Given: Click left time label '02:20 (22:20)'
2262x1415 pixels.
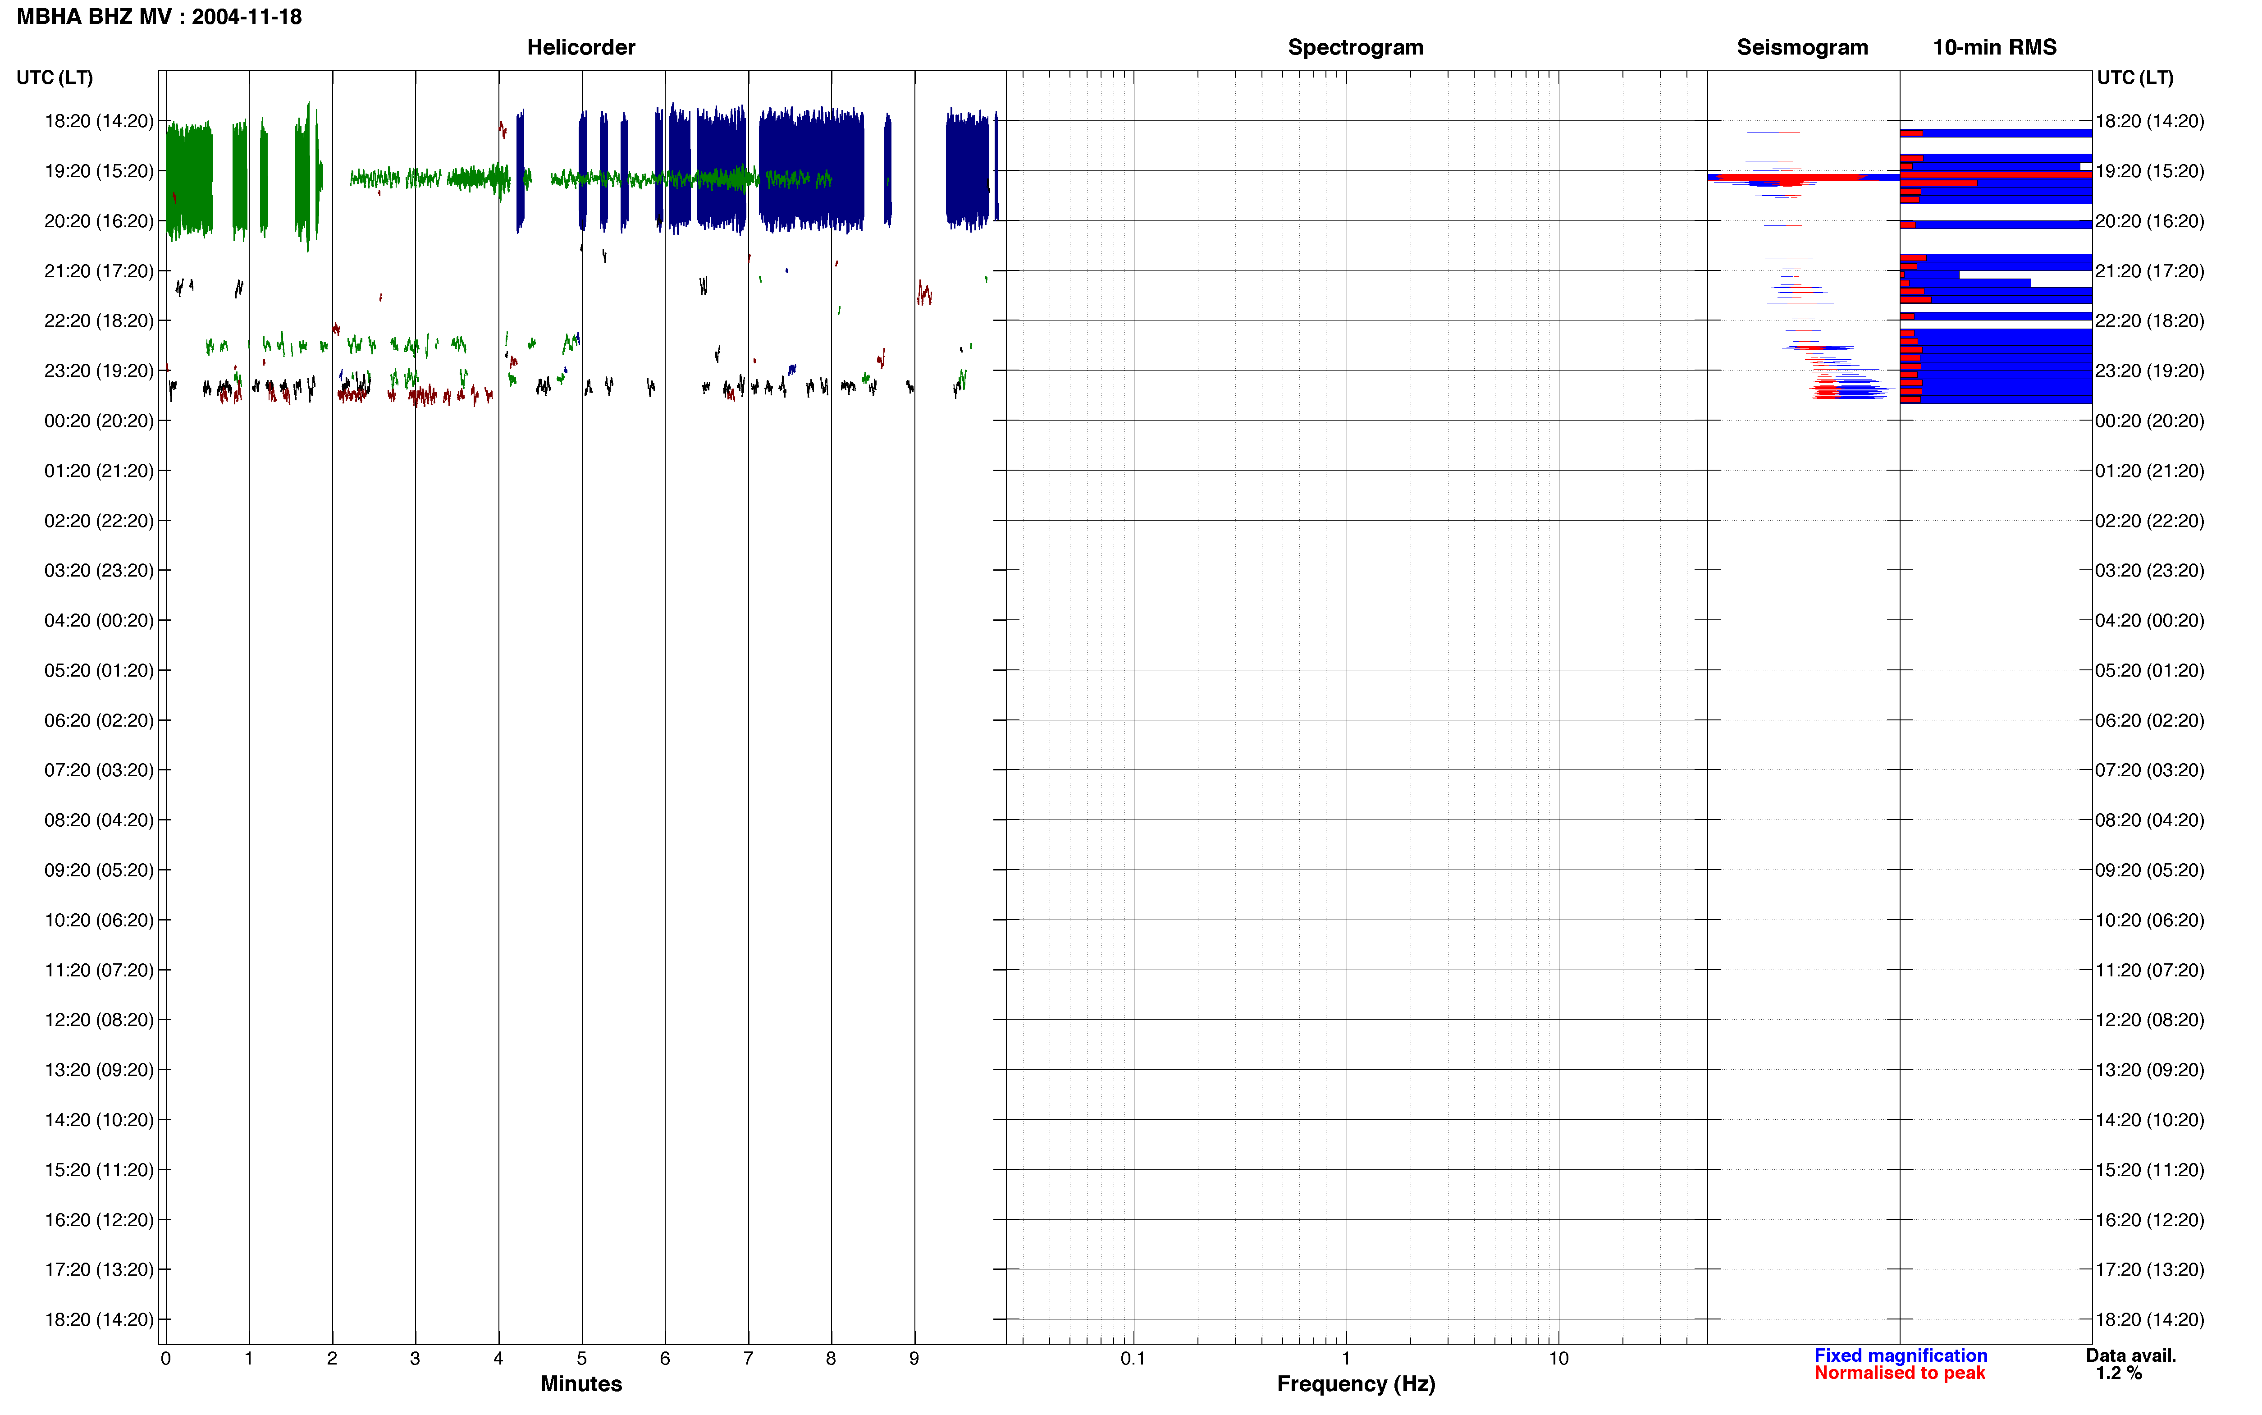Looking at the screenshot, I should [99, 520].
